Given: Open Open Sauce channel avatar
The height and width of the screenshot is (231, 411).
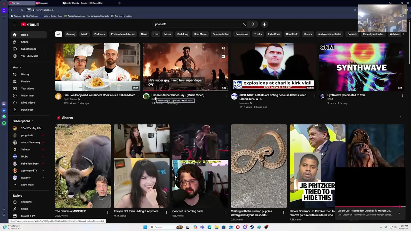Looking at the screenshot, I should tap(58, 97).
